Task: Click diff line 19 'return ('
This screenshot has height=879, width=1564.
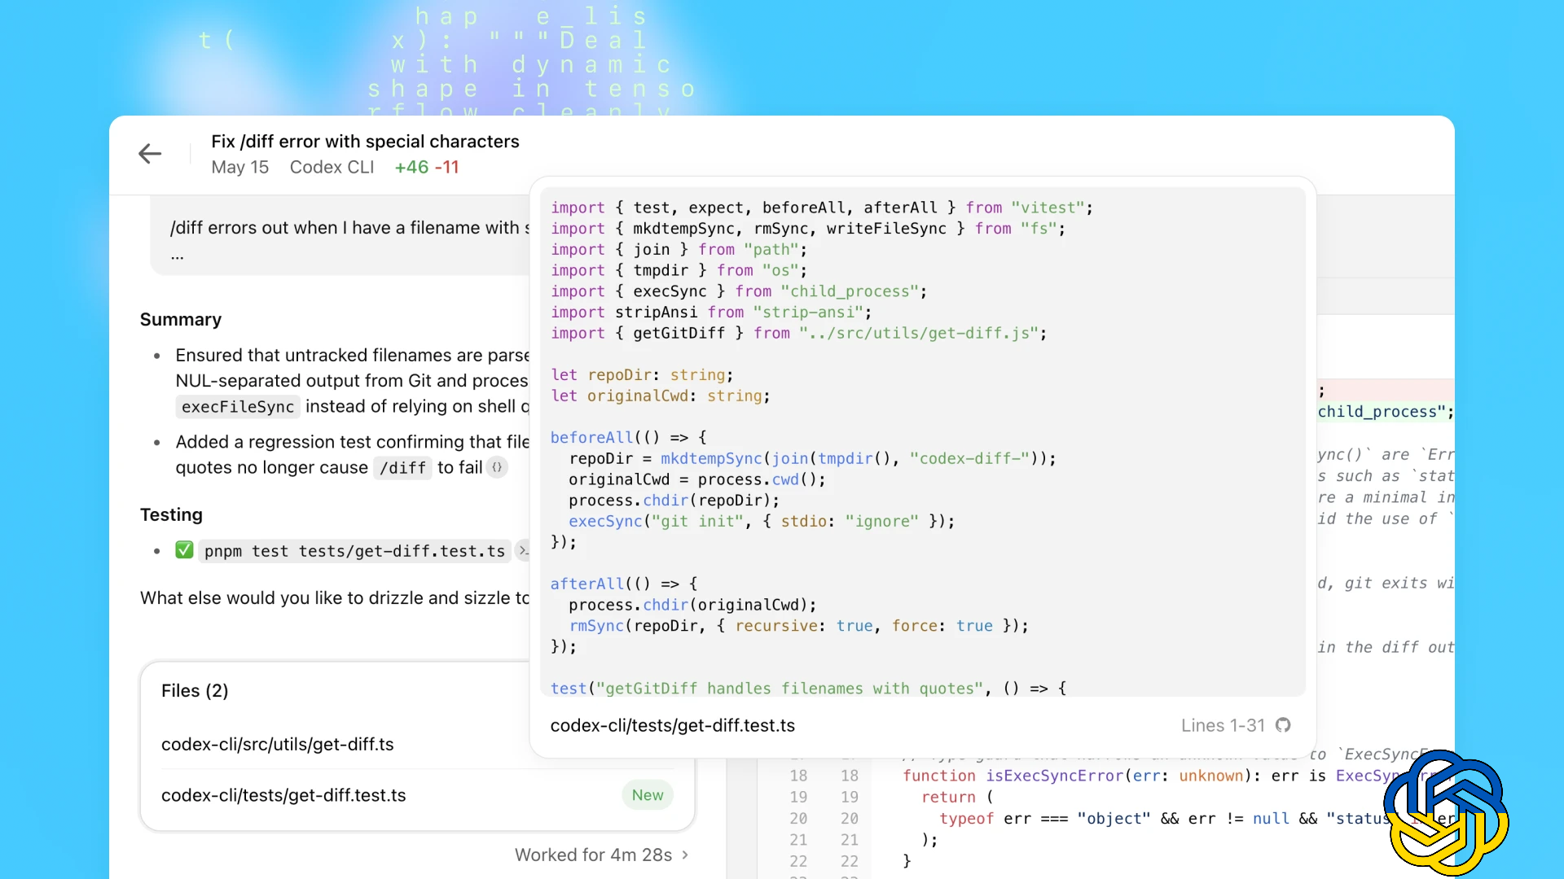Action: (957, 797)
